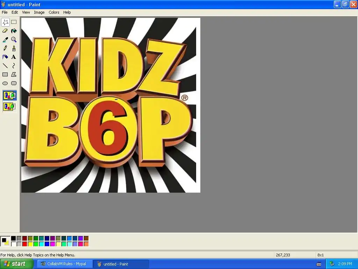Pick the olive palette swatch
The width and height of the screenshot is (358, 269).
[30, 238]
